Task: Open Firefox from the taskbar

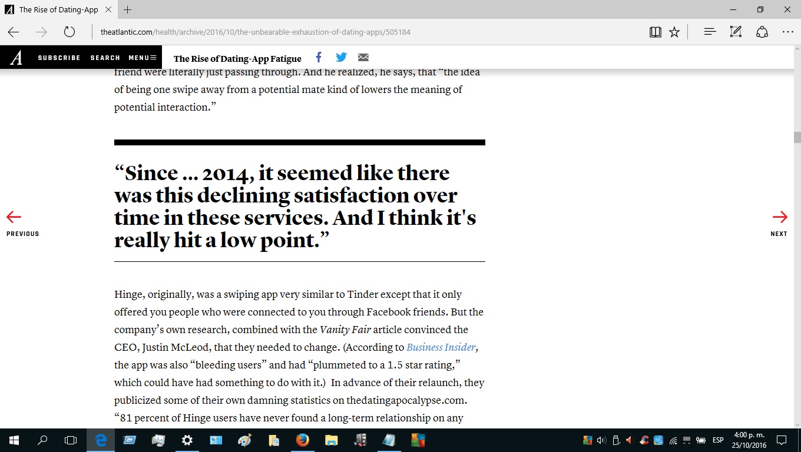Action: tap(302, 440)
